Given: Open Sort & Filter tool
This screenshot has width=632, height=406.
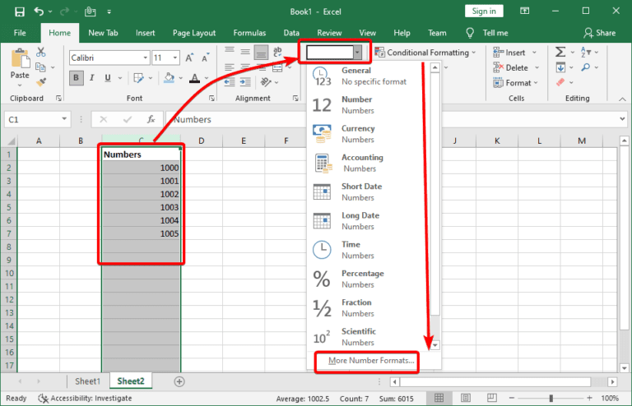Looking at the screenshot, I should [x=586, y=52].
